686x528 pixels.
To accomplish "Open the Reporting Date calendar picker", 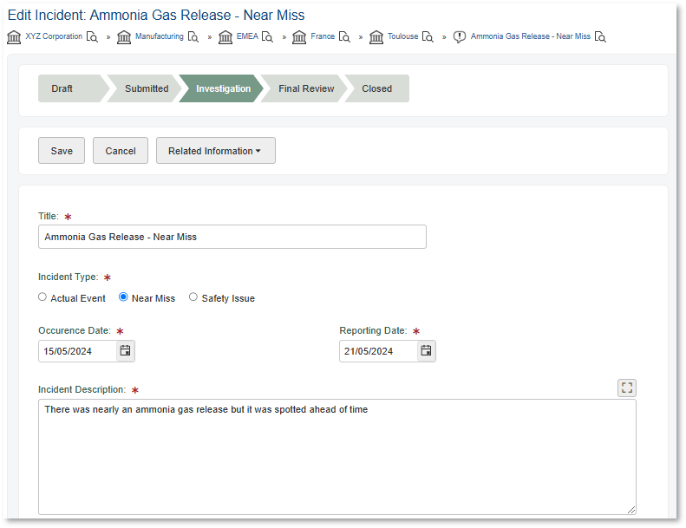I will tap(426, 351).
